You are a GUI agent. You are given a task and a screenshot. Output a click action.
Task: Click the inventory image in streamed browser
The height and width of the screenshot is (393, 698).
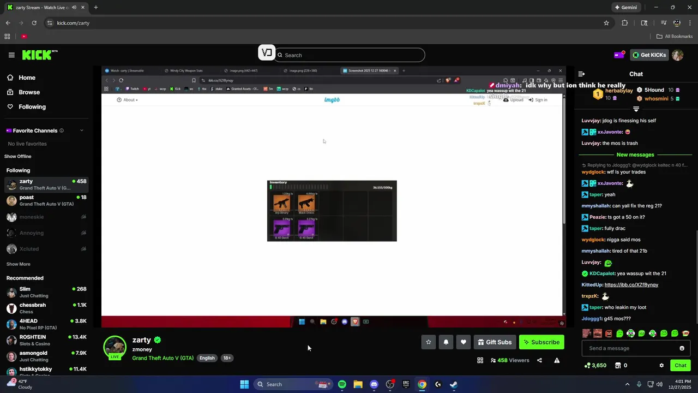point(332,211)
